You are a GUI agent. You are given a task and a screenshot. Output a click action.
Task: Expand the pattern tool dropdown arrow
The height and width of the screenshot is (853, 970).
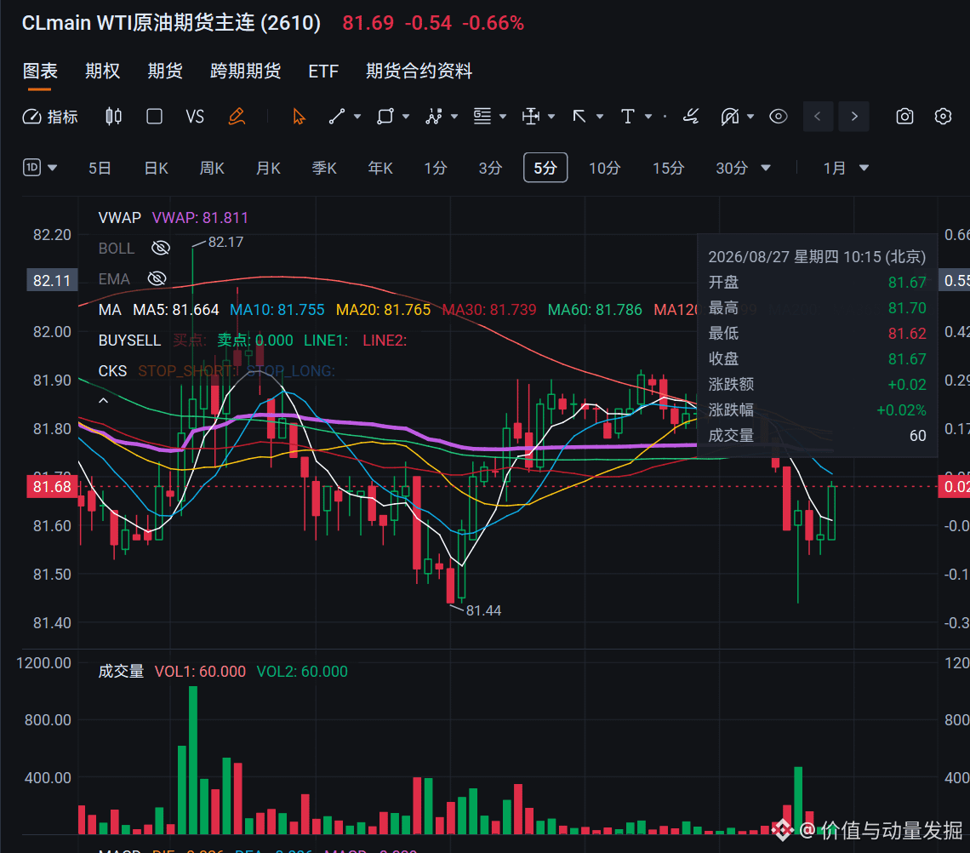coord(454,117)
